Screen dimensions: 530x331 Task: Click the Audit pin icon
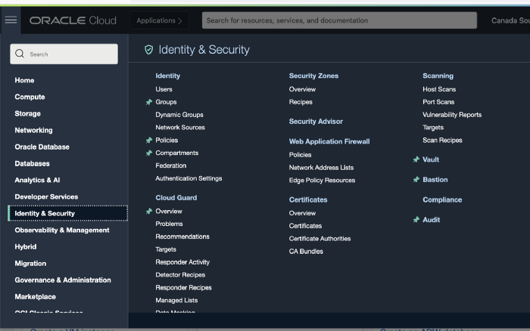(x=416, y=220)
